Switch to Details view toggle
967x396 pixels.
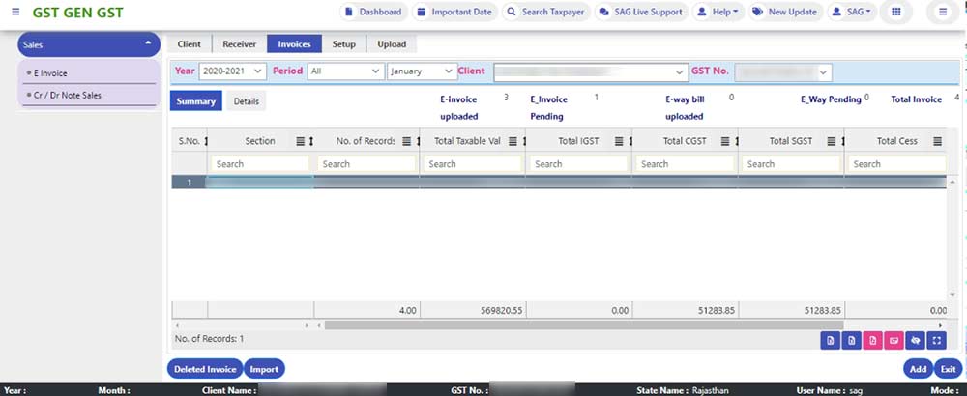[246, 101]
